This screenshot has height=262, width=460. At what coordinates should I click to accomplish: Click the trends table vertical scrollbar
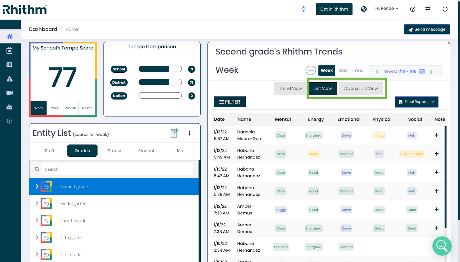click(x=445, y=177)
